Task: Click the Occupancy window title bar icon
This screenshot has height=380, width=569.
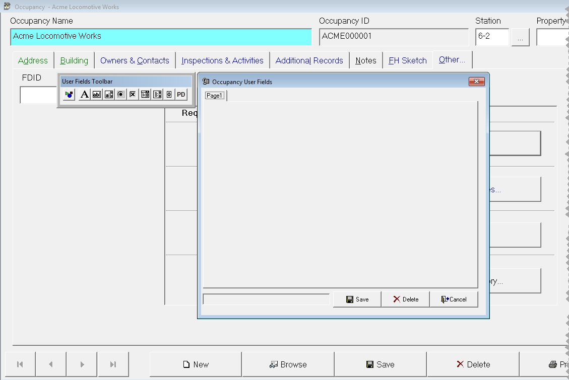Action: (x=7, y=6)
